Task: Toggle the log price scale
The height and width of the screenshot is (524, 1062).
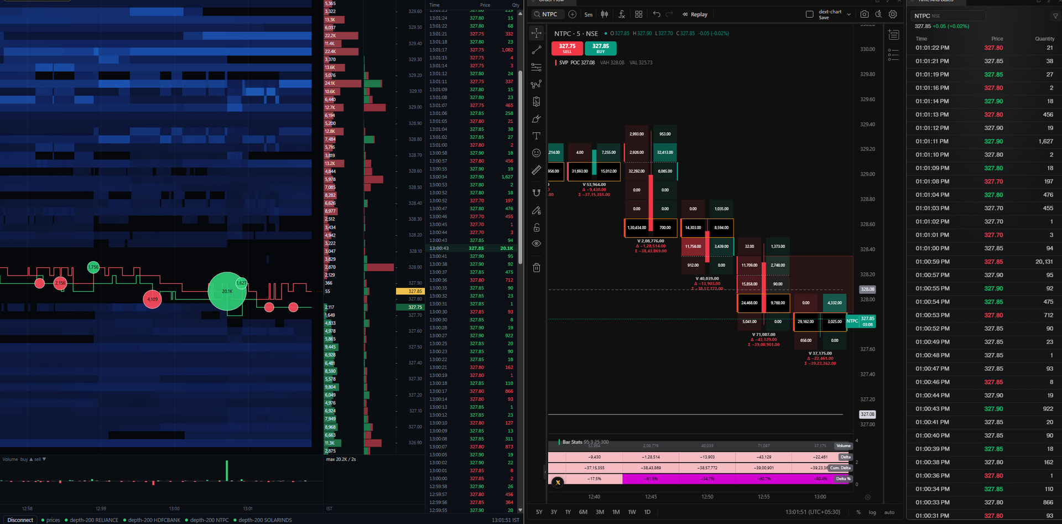Action: [x=872, y=512]
